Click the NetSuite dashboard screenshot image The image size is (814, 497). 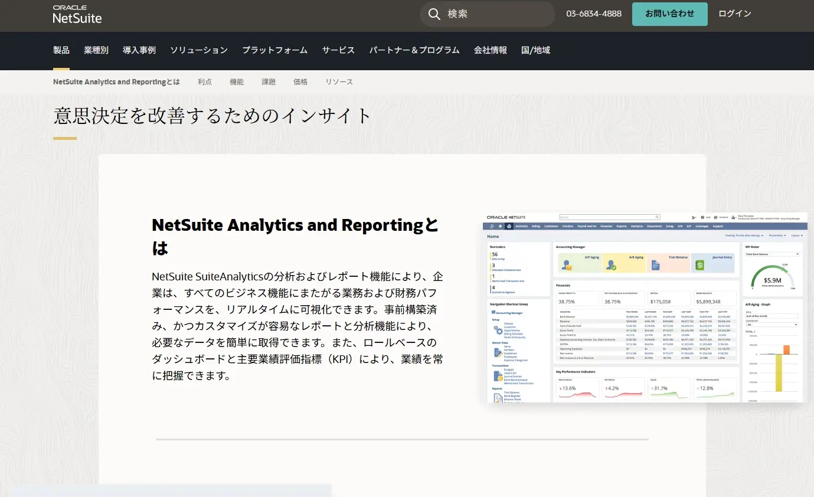(x=645, y=308)
